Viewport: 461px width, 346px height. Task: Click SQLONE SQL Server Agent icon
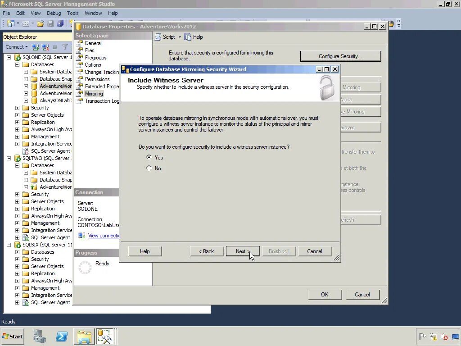pyautogui.click(x=26, y=151)
